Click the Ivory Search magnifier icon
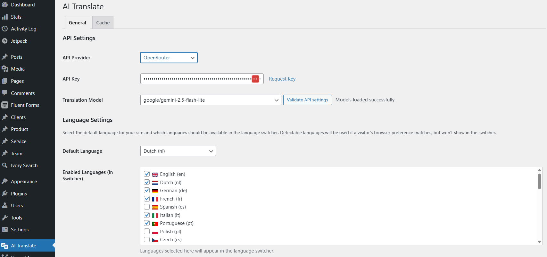This screenshot has height=257, width=547. click(5, 165)
